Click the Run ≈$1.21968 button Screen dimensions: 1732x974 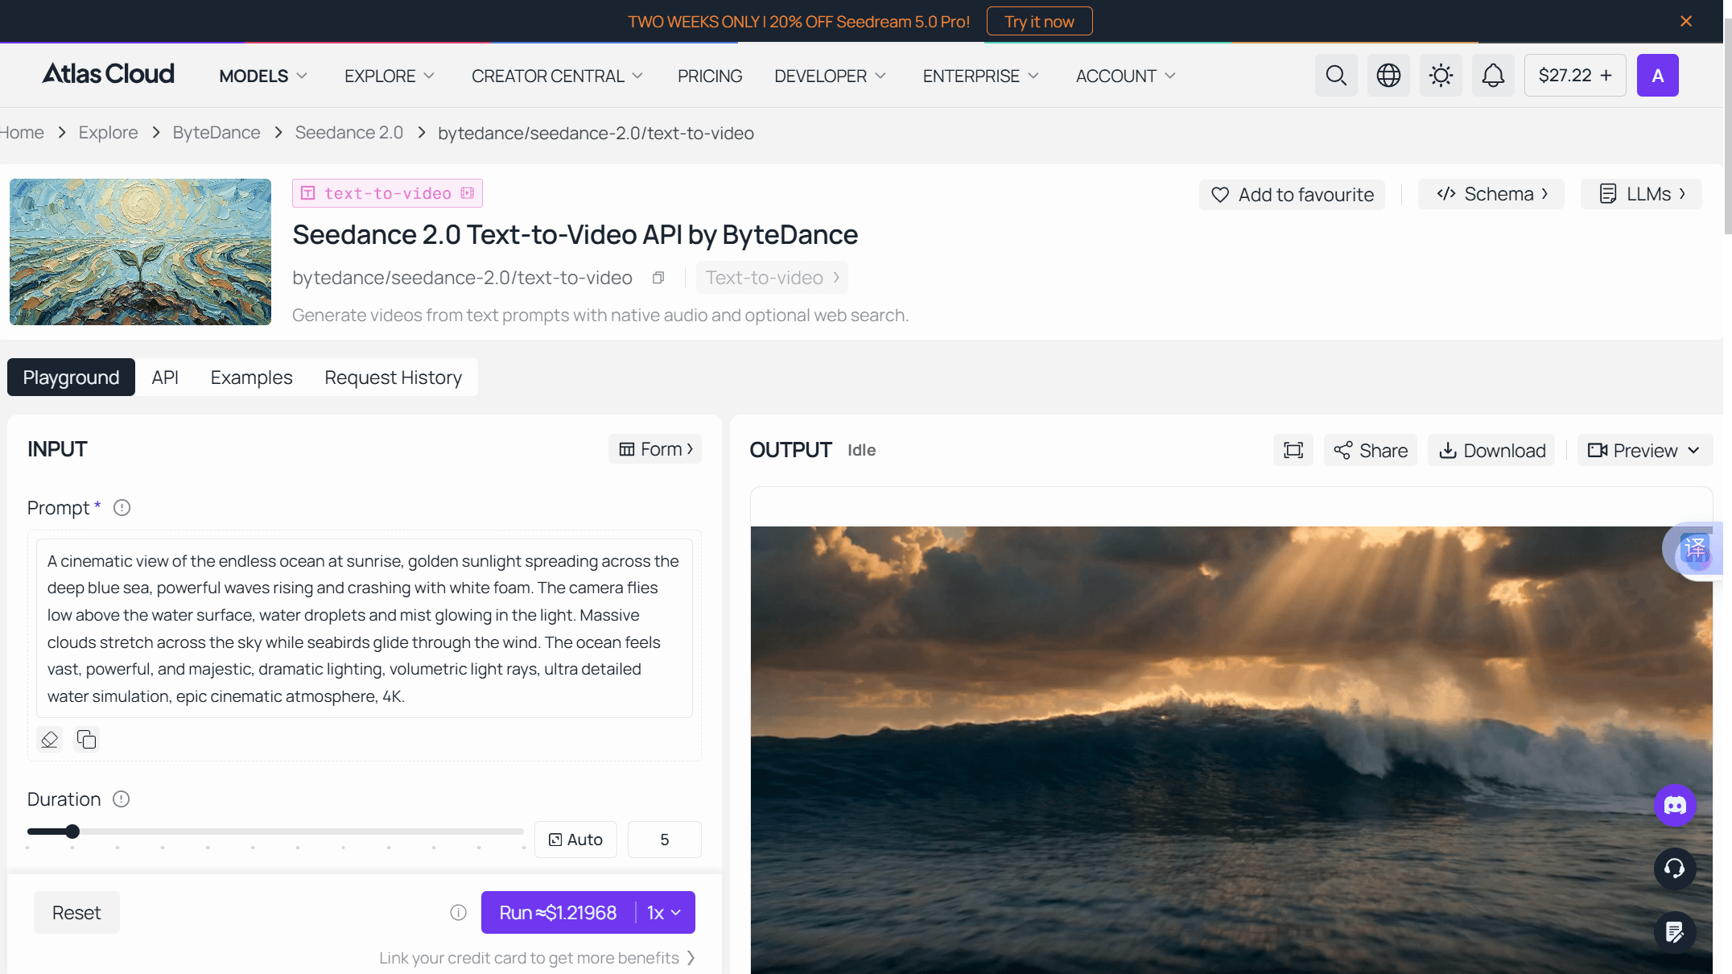(558, 913)
